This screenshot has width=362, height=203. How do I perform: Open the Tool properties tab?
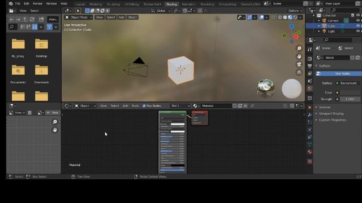coord(309,50)
